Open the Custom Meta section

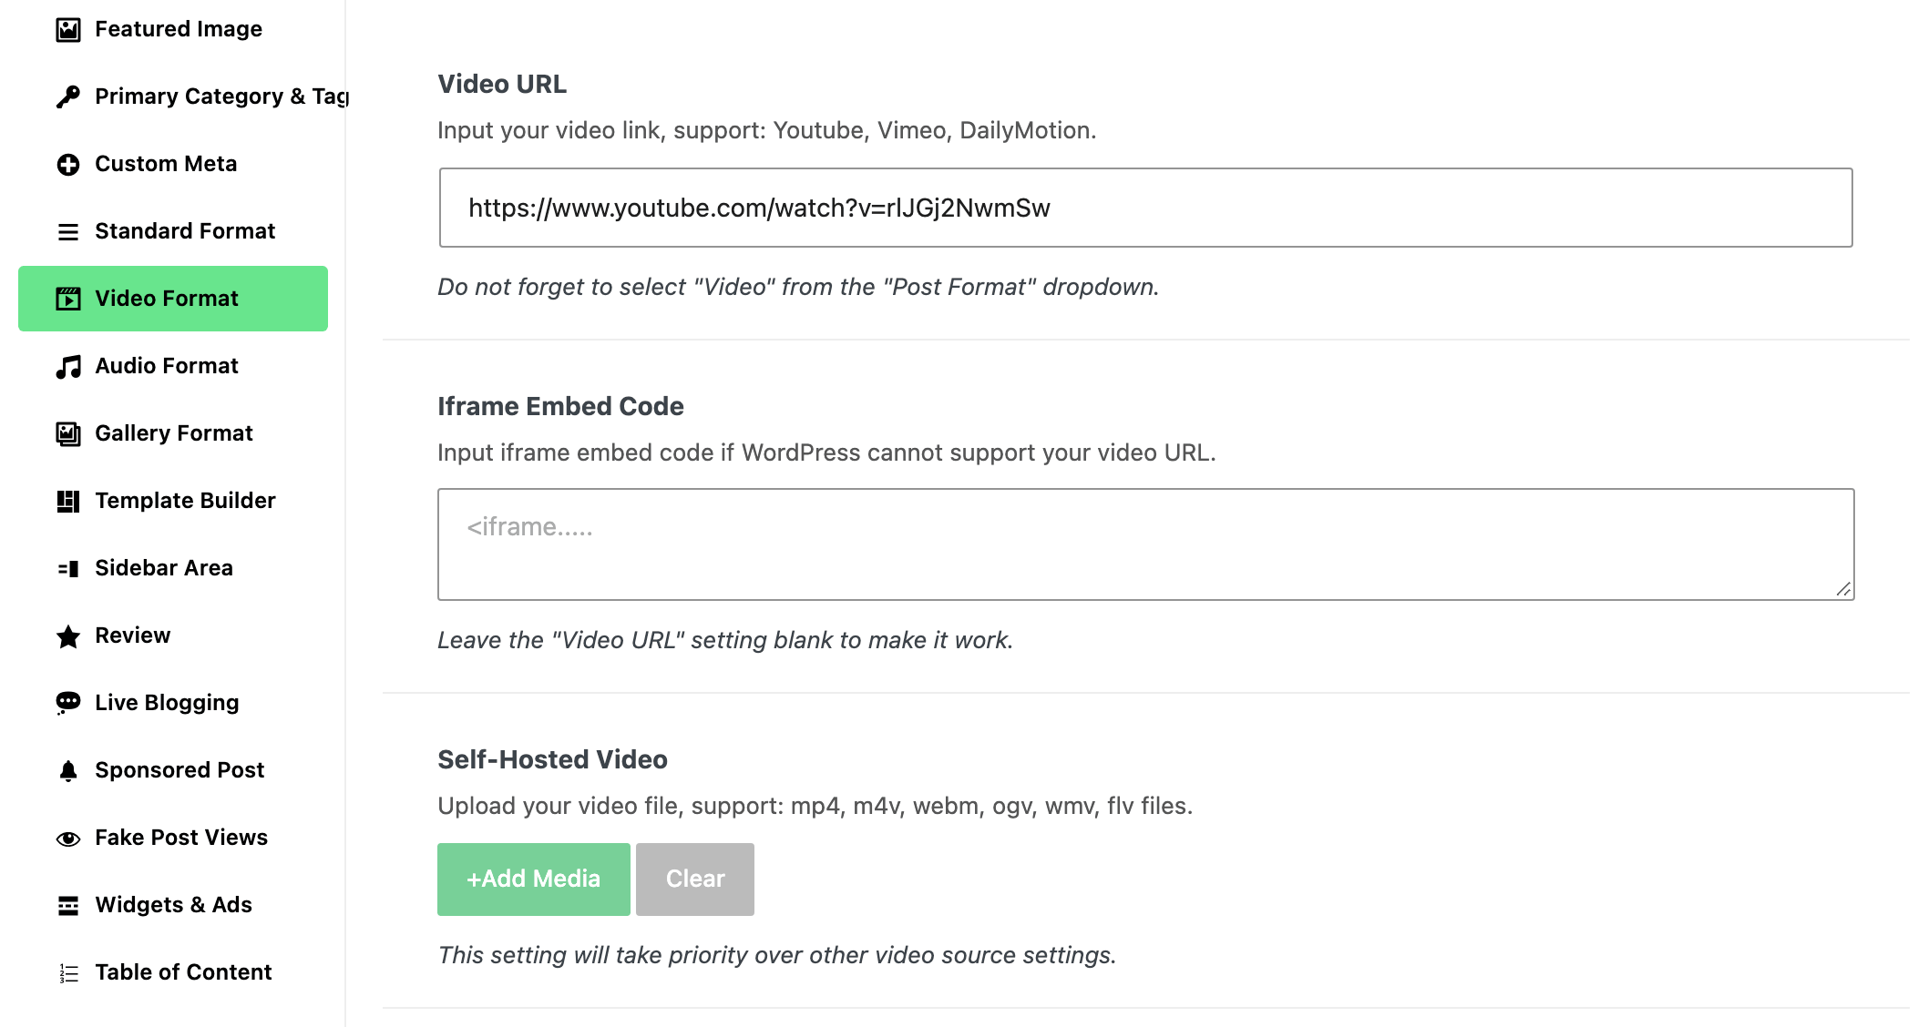(173, 164)
